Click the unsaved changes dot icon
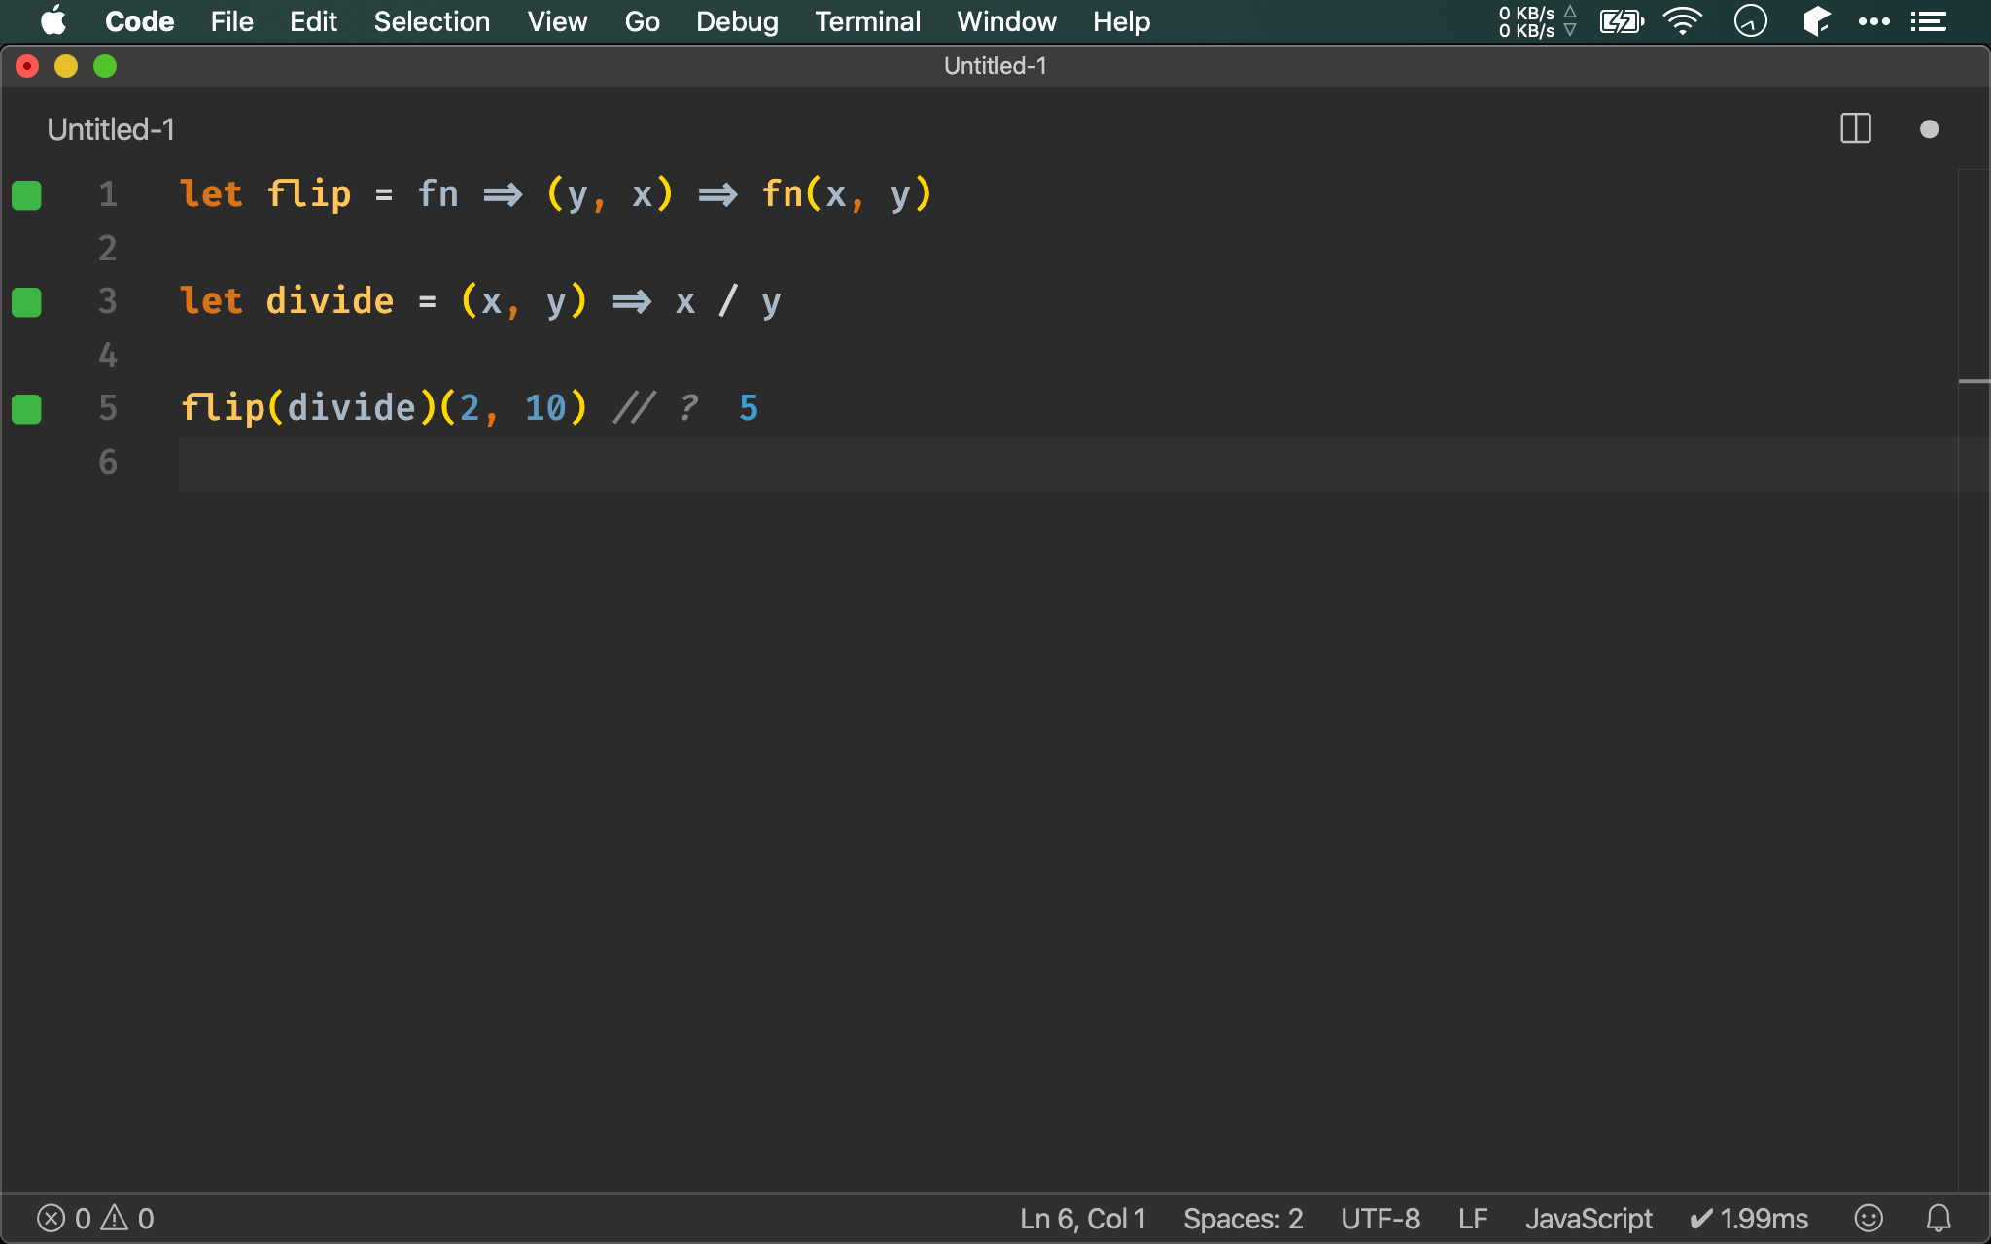Image resolution: width=1991 pixels, height=1244 pixels. 1930,129
